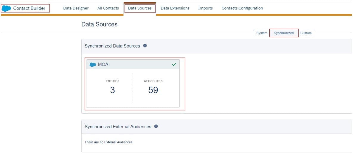Screen dimensions: 354x154
Task: Select the Synchronized view button
Action: [284, 33]
